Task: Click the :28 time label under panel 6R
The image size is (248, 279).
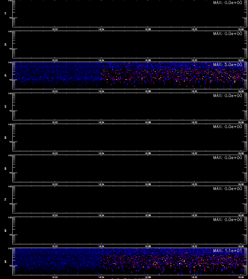Action: coord(148,184)
